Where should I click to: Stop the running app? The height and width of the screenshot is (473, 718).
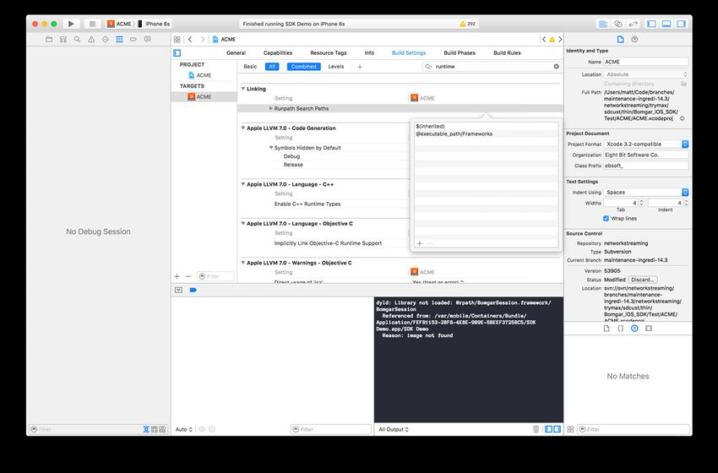click(x=92, y=24)
